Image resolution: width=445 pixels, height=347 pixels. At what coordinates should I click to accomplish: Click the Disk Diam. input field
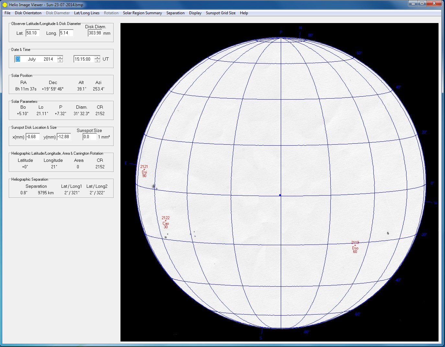pyautogui.click(x=95, y=33)
